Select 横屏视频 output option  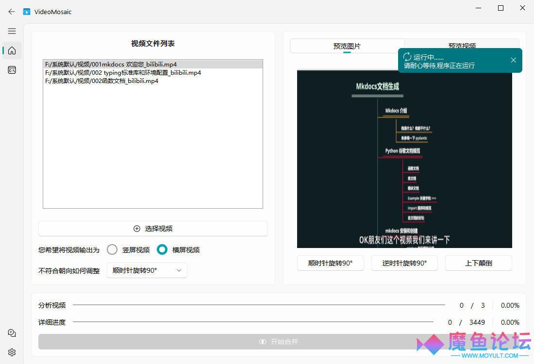click(x=162, y=249)
